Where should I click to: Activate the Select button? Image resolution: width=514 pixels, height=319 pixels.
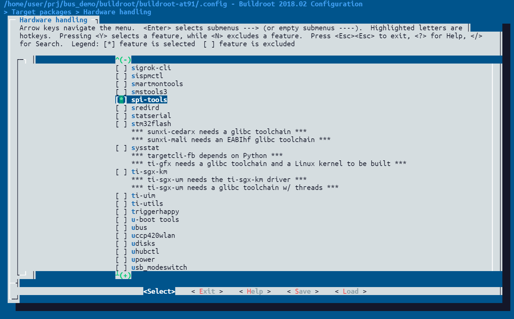coord(159,291)
